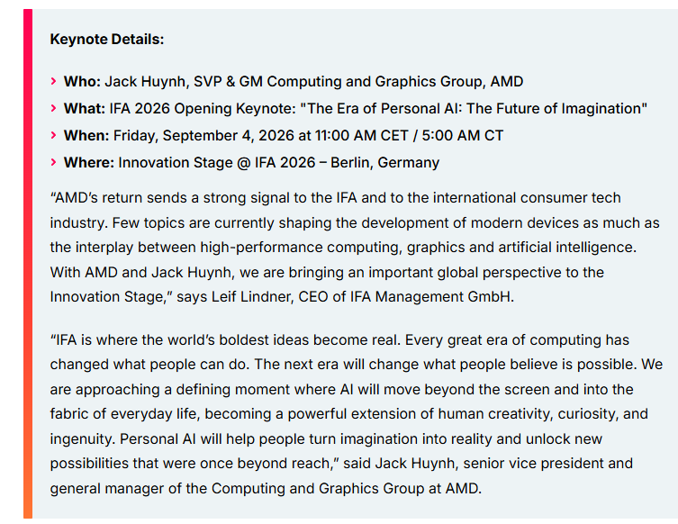Click the bold Who: label
678x524 pixels.
pyautogui.click(x=82, y=81)
